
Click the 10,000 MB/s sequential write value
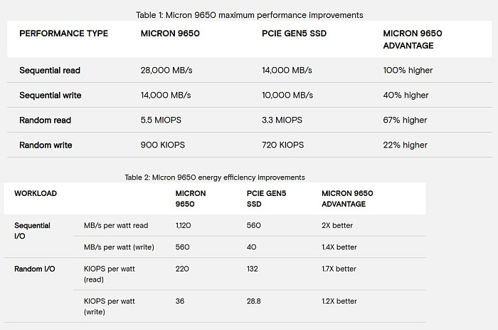[x=287, y=96]
